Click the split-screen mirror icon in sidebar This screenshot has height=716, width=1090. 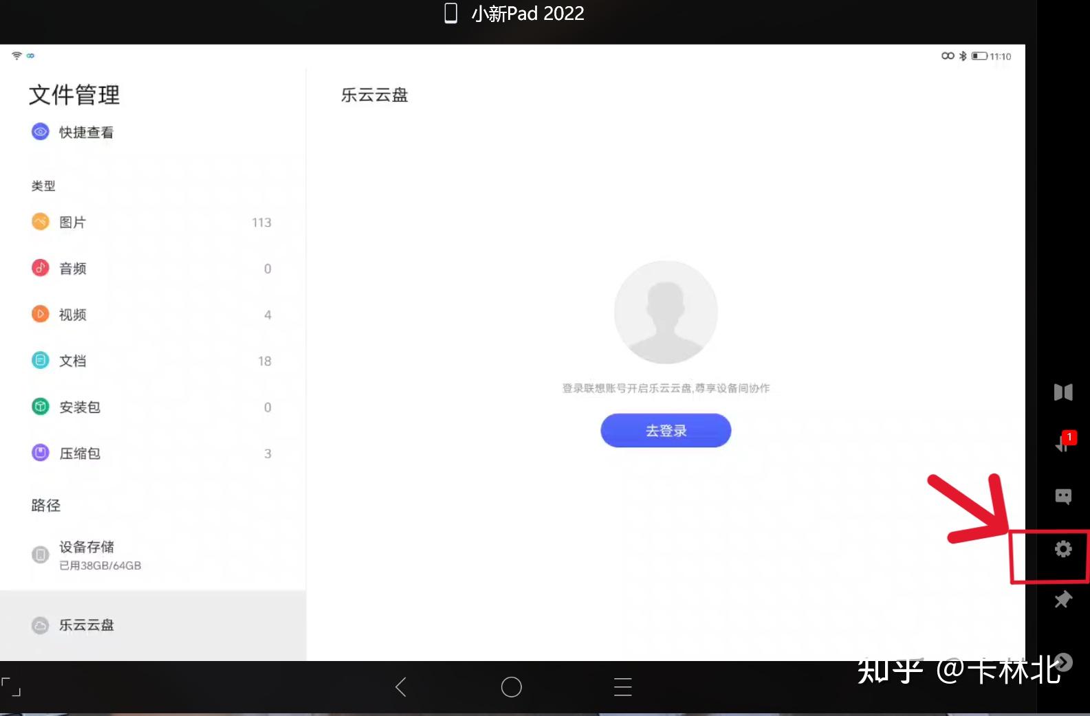(1063, 392)
